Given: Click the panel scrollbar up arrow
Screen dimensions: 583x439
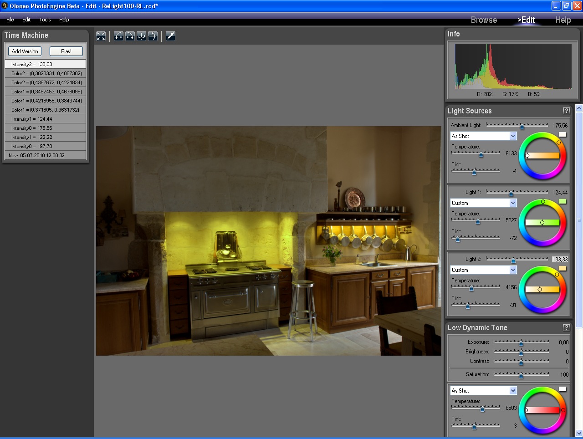Looking at the screenshot, I should pyautogui.click(x=579, y=108).
